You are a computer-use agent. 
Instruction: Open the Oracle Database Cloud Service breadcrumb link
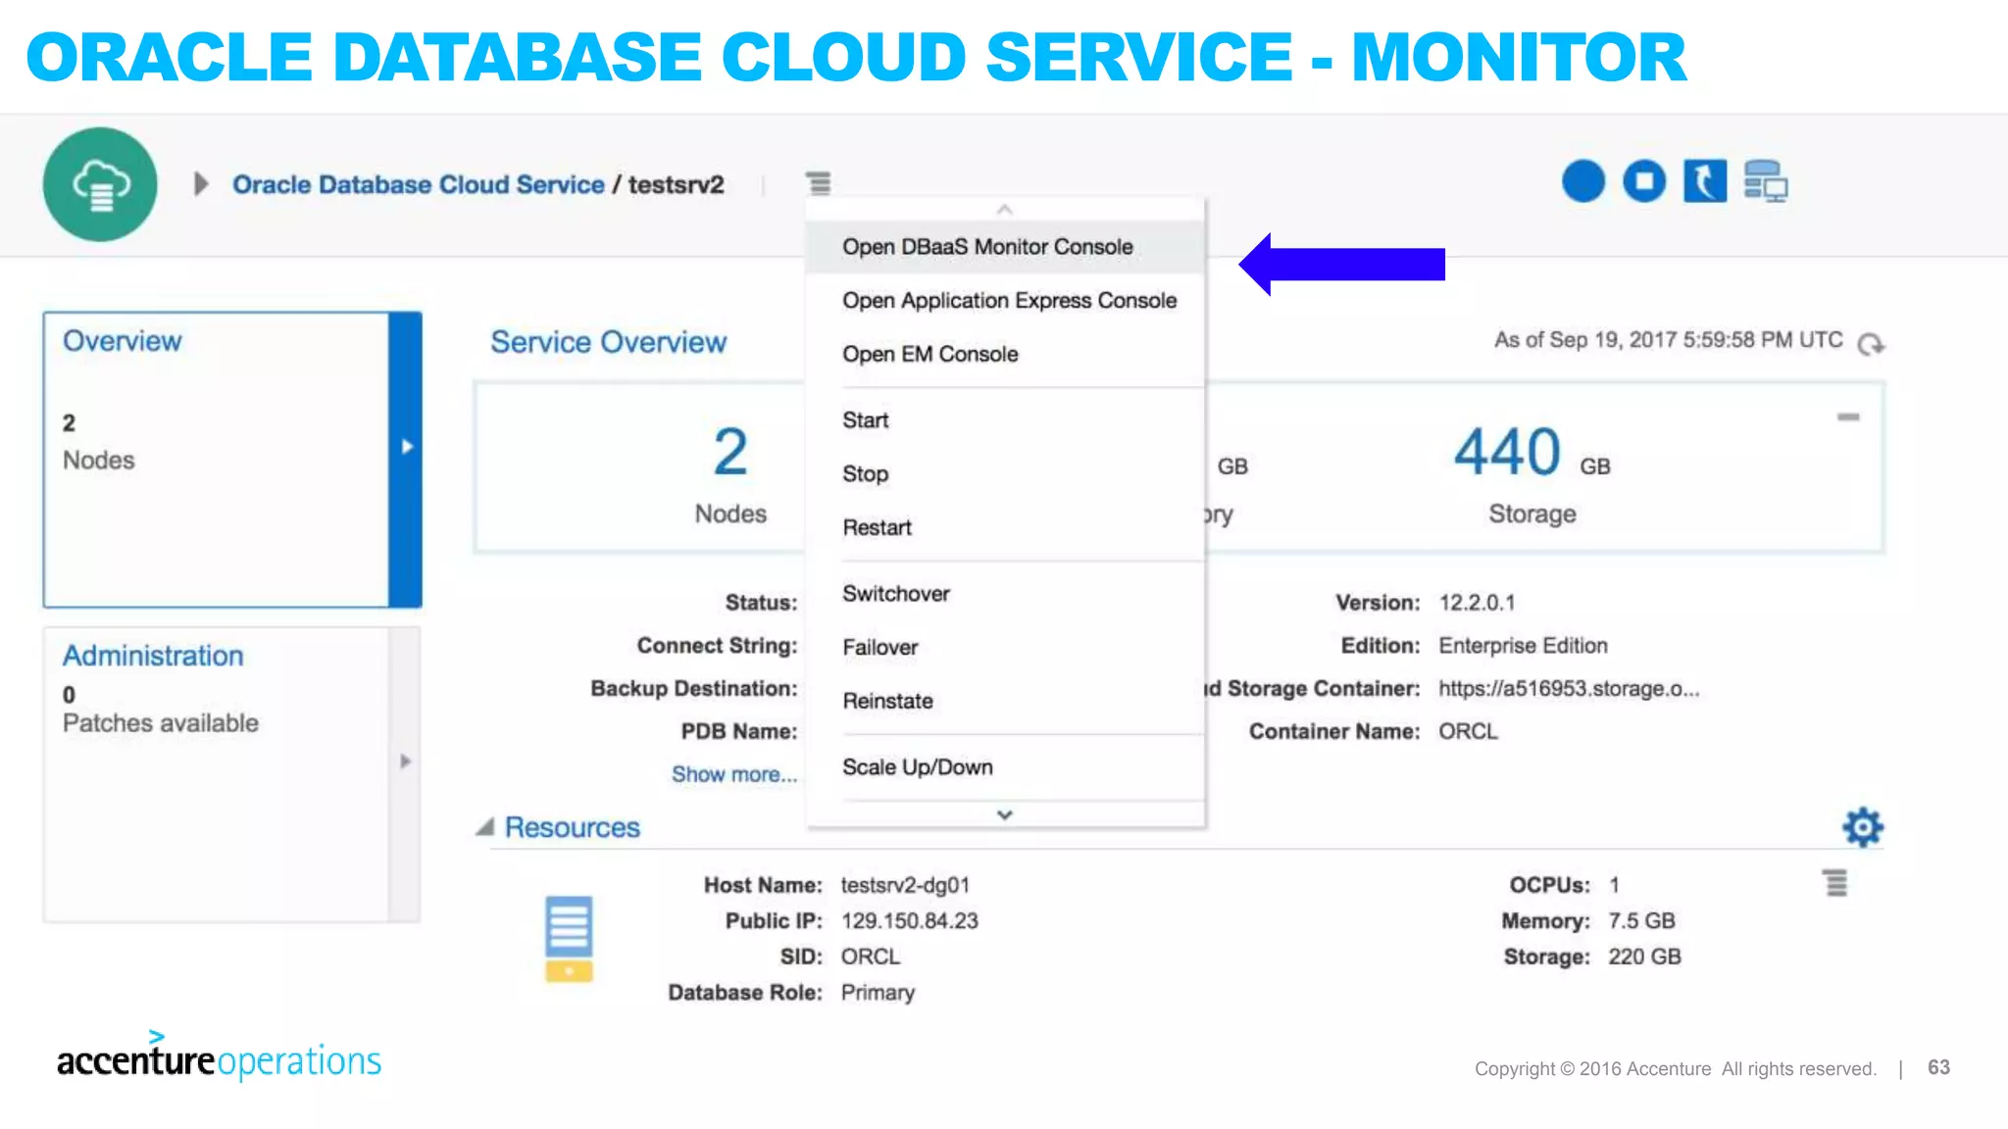(418, 184)
